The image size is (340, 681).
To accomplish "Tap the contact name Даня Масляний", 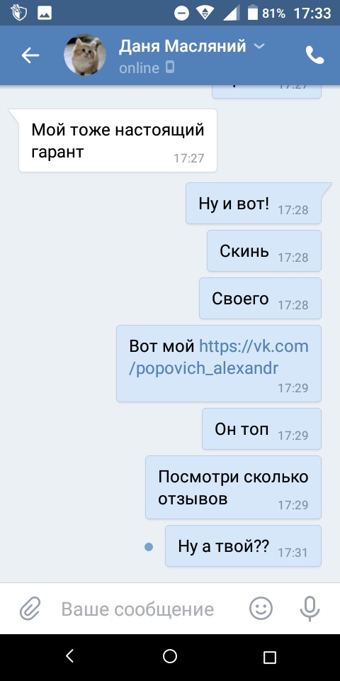I will pyautogui.click(x=183, y=45).
